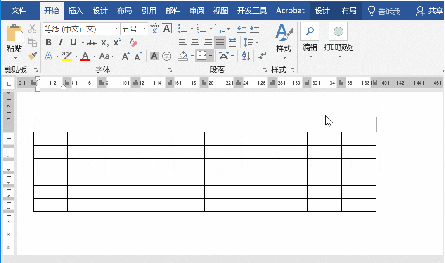Open the 审阅 ribbon tab

(x=196, y=11)
